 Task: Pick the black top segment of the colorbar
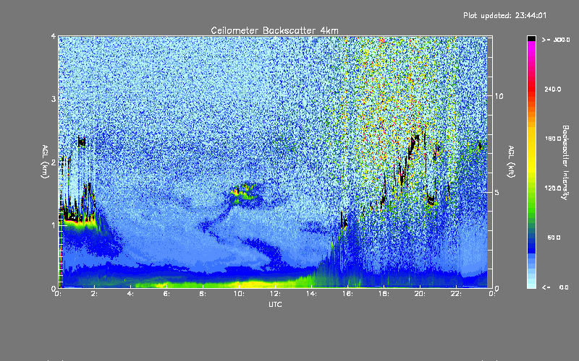(x=531, y=38)
